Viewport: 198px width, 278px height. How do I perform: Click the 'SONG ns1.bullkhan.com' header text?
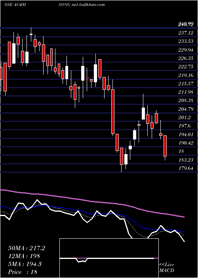82,5
